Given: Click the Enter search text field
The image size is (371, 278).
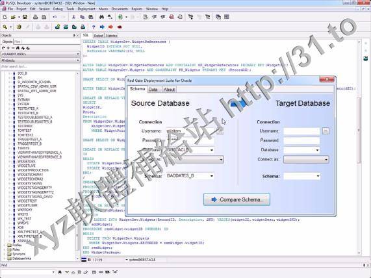Looking at the screenshot, I should [40, 67].
